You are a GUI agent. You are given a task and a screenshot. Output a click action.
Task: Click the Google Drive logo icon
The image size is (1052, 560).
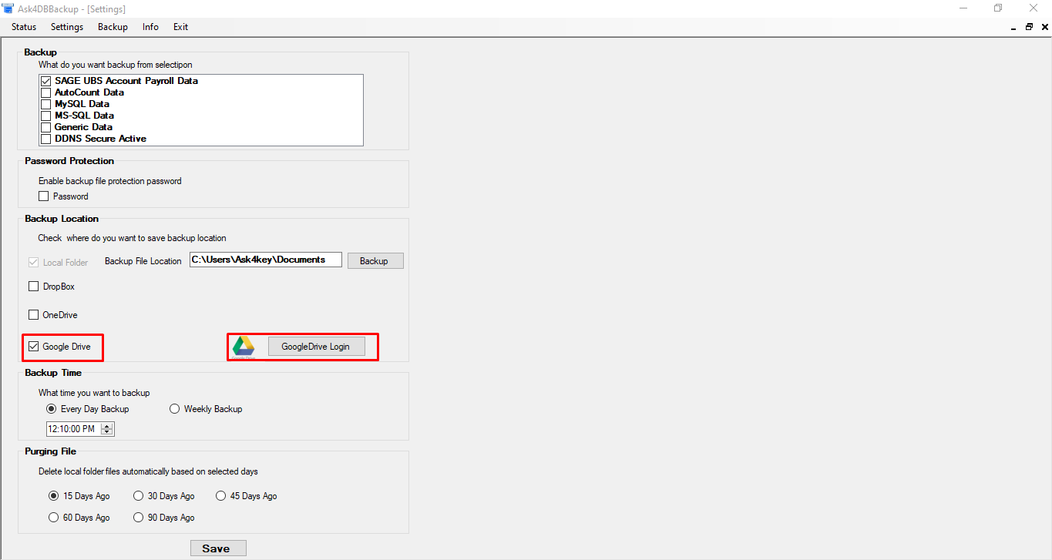244,347
